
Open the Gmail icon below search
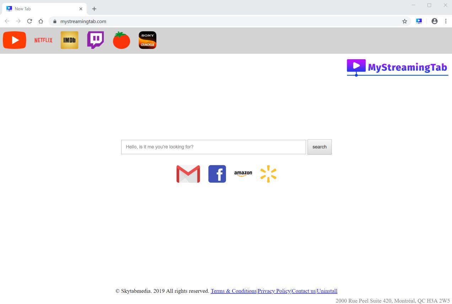coord(188,174)
